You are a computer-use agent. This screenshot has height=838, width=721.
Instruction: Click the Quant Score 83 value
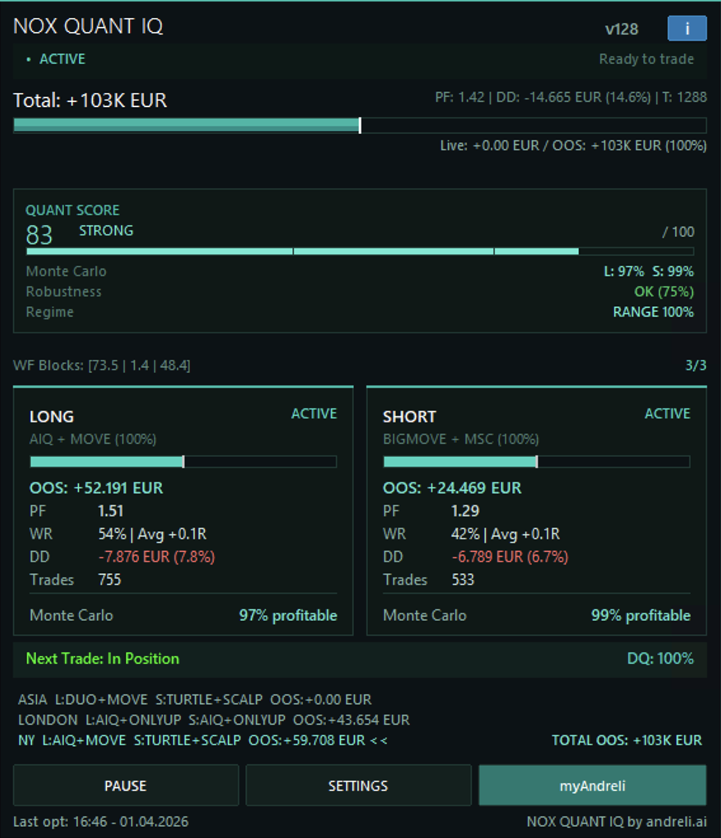(39, 235)
